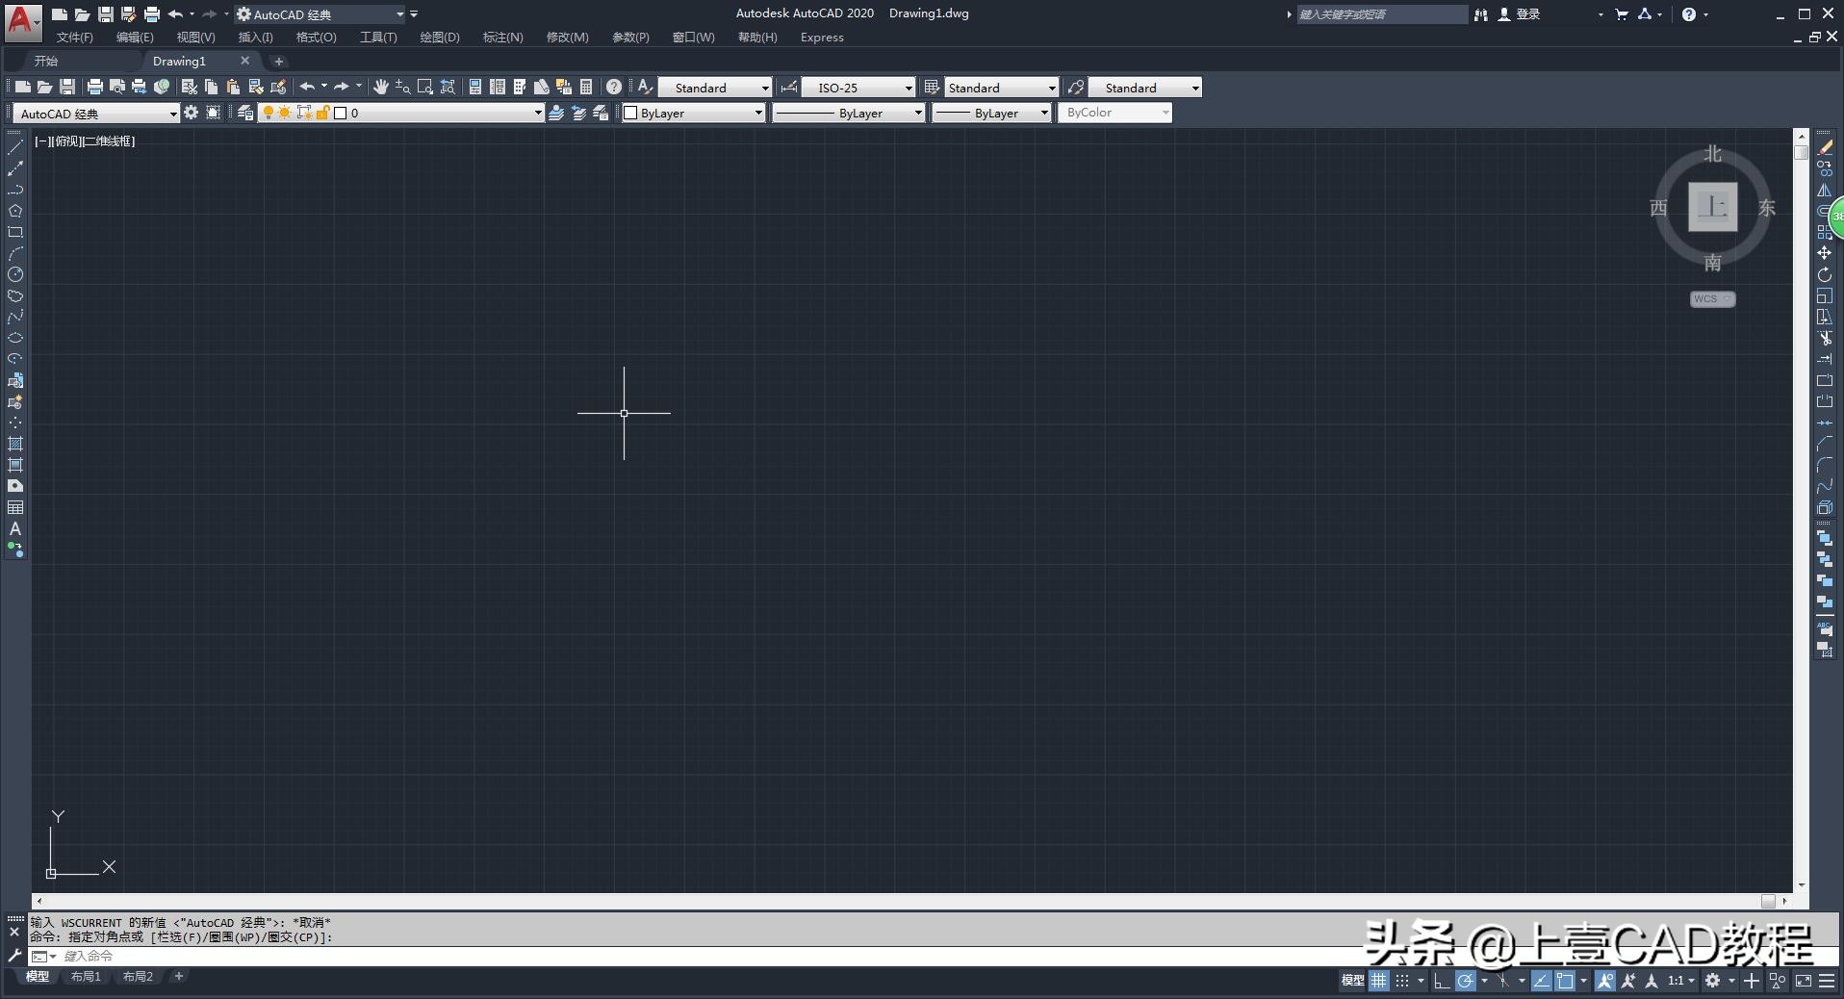The image size is (1844, 999).
Task: Toggle layer 0 lock padlock icon
Action: pos(323,113)
